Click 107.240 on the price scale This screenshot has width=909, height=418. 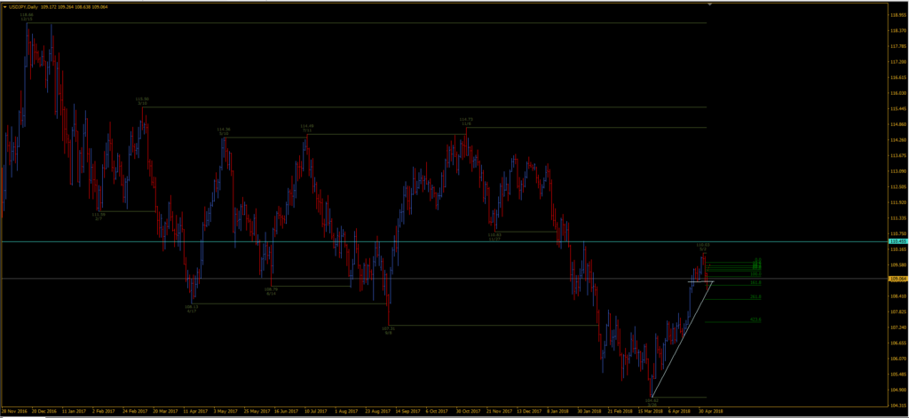click(898, 327)
